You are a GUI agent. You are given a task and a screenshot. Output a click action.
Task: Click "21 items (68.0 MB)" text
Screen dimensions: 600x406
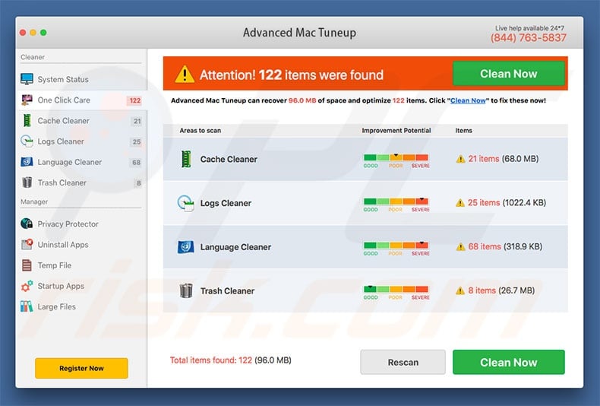(504, 159)
